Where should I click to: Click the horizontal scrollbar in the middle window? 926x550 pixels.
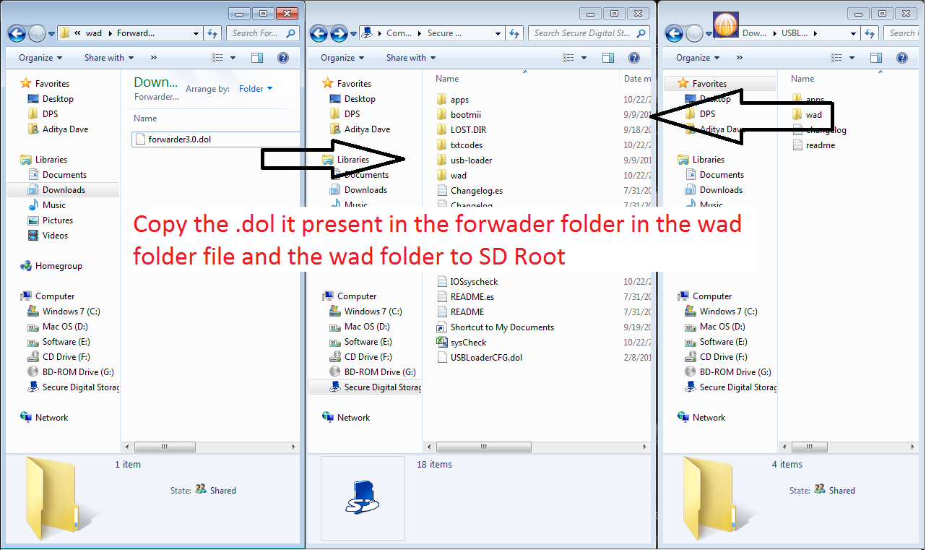[x=483, y=447]
